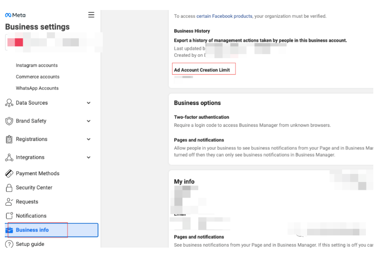The width and height of the screenshot is (389, 255).
Task: Click the Integrations triangle icon
Action: click(9, 157)
